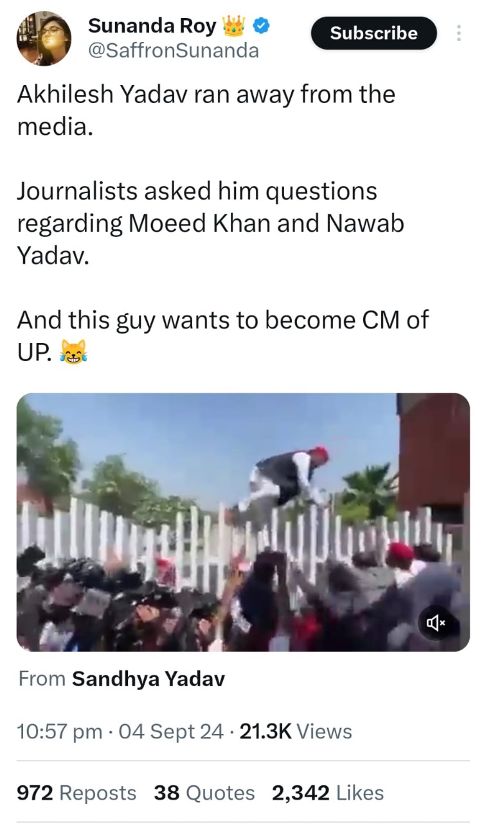Screen dimensions: 486x824
Task: View the 2,342 Likes list
Action: [x=328, y=793]
